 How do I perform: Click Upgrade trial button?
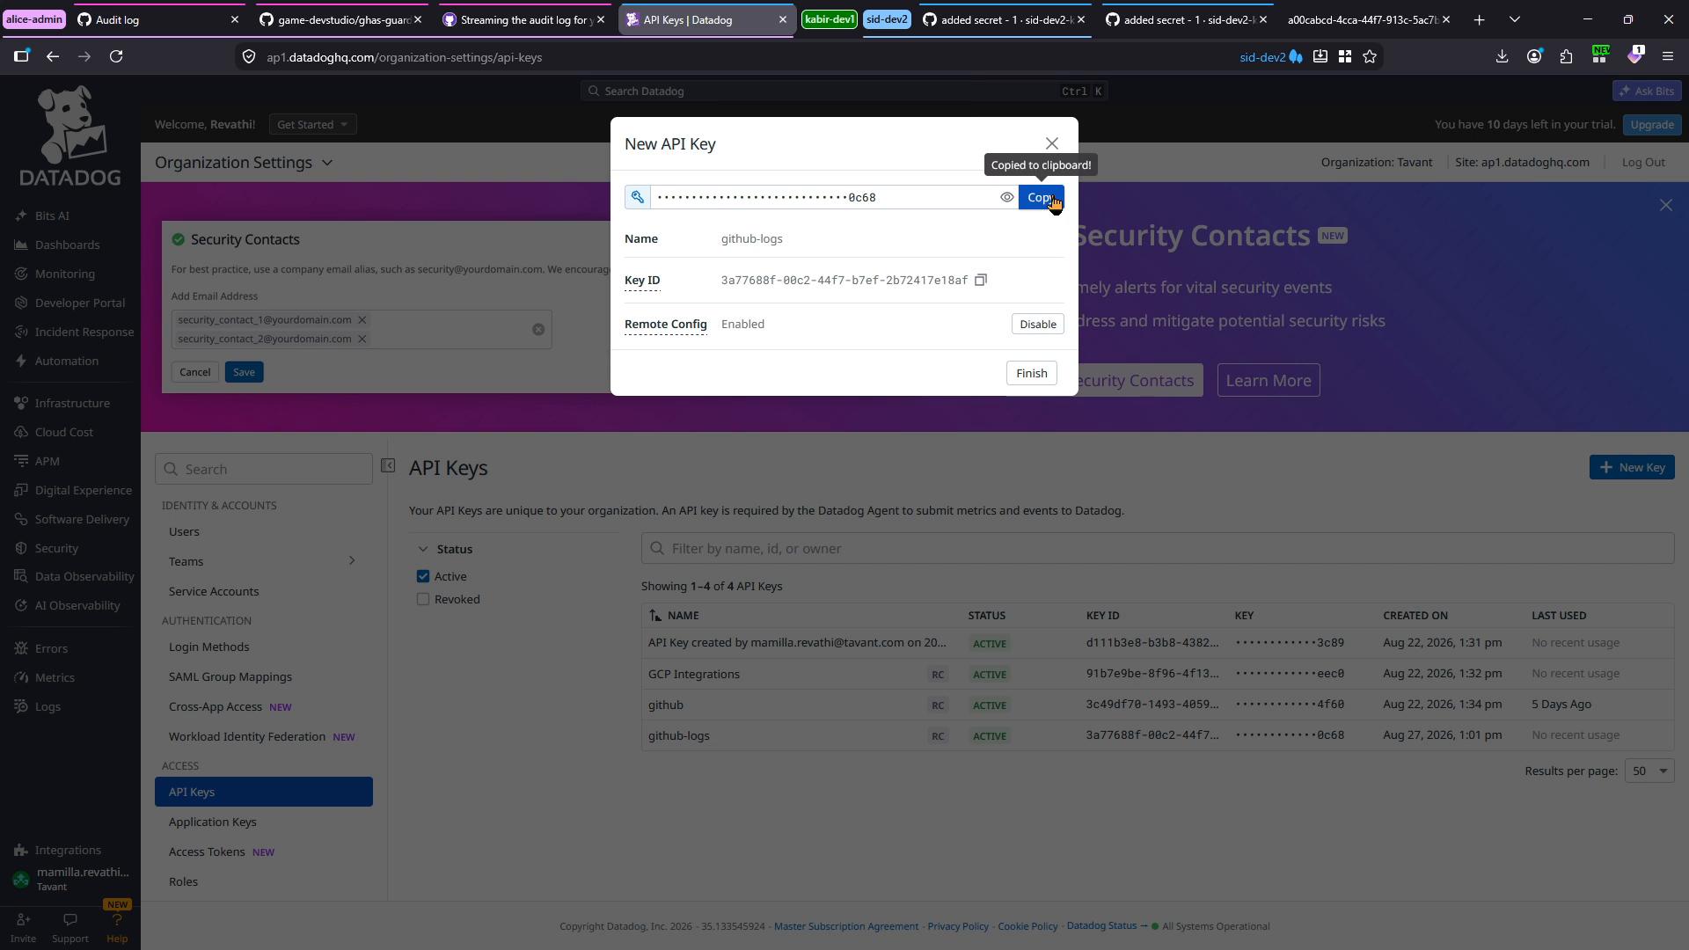coord(1651,124)
